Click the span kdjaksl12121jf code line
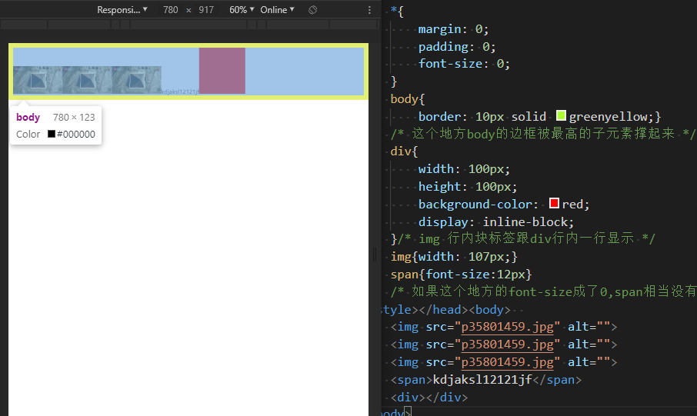 (x=486, y=380)
